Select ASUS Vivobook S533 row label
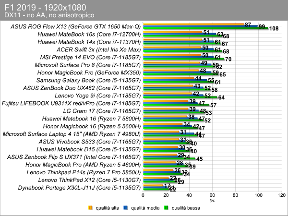 point(90,142)
